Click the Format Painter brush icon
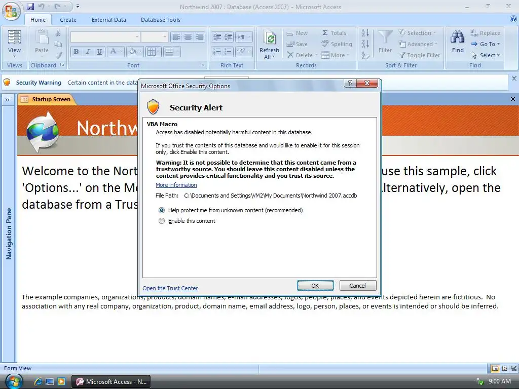 point(59,55)
